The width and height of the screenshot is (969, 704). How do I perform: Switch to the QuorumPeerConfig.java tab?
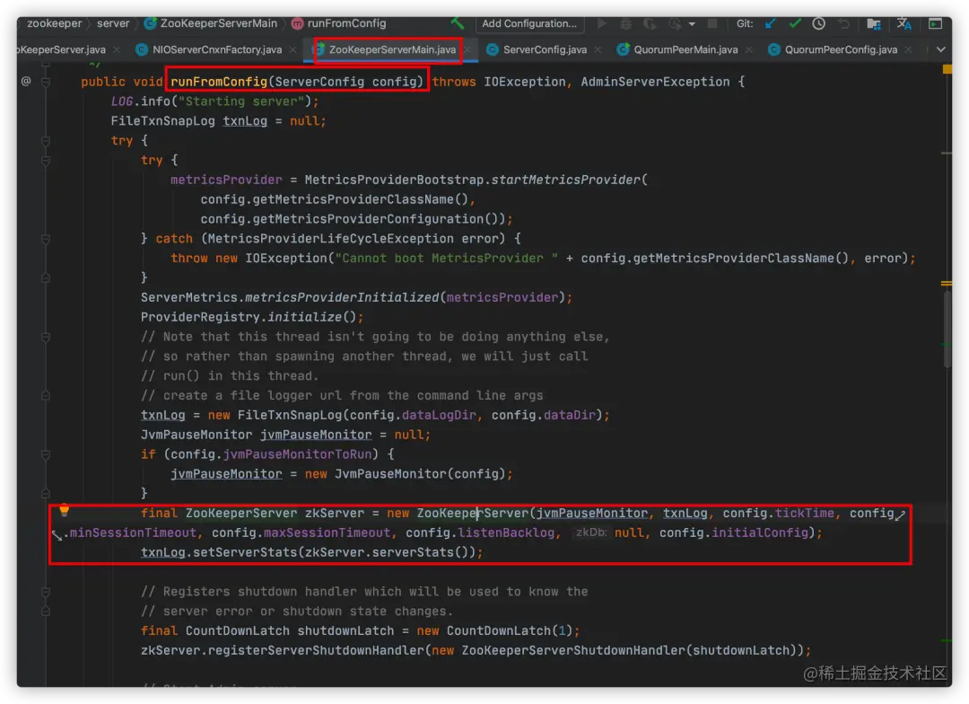[x=841, y=49]
